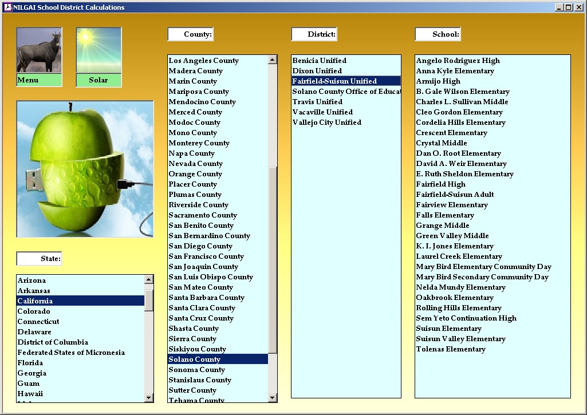The image size is (587, 415).
Task: Choose Benicia Unified district
Action: click(320, 61)
